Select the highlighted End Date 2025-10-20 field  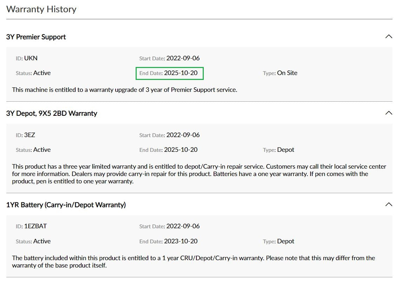tap(169, 73)
